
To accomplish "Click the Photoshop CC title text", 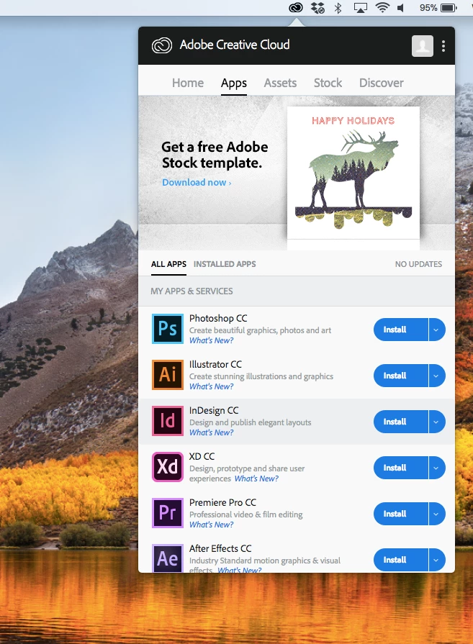I will (x=218, y=318).
